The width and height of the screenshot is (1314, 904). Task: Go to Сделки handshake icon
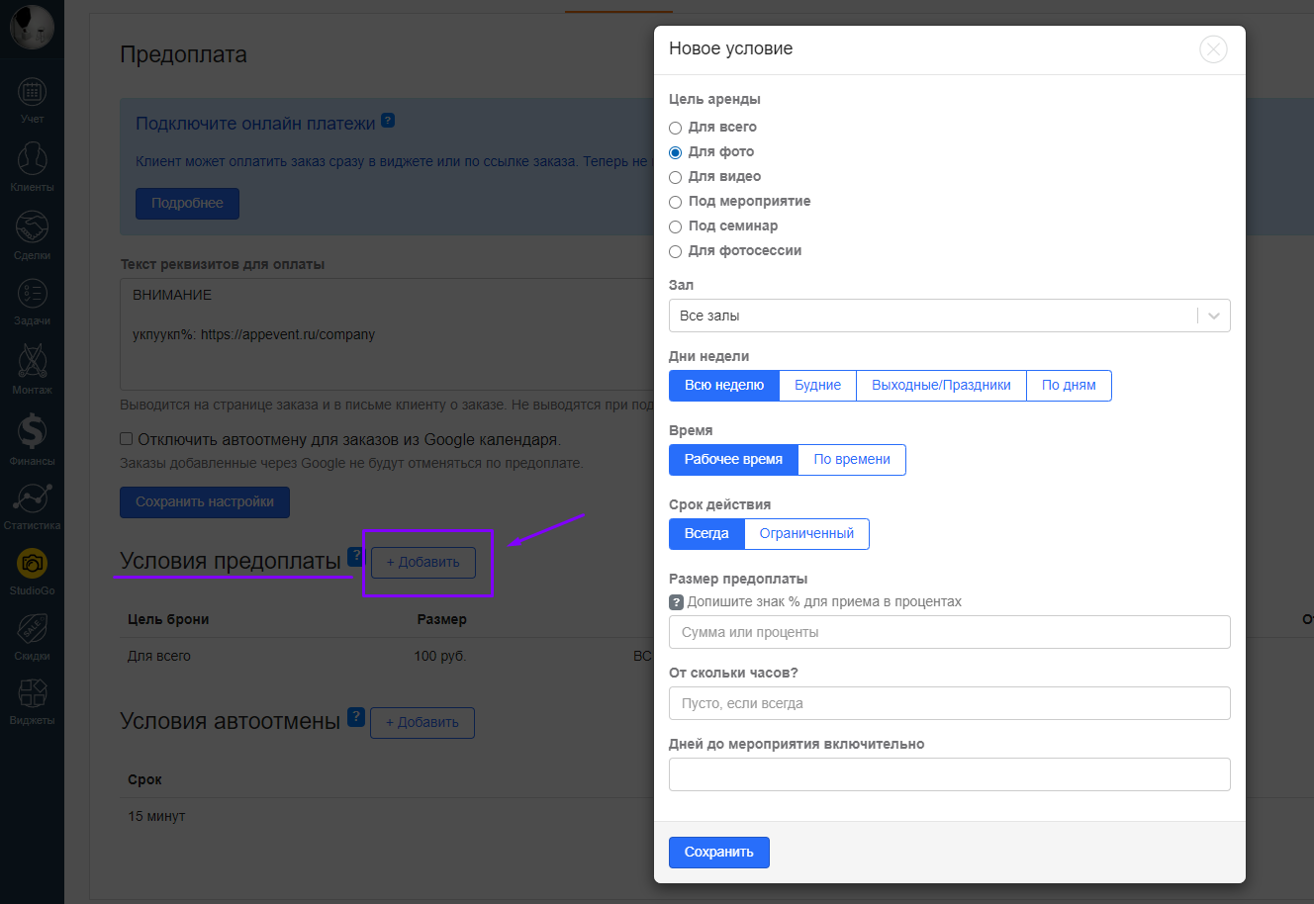[32, 228]
